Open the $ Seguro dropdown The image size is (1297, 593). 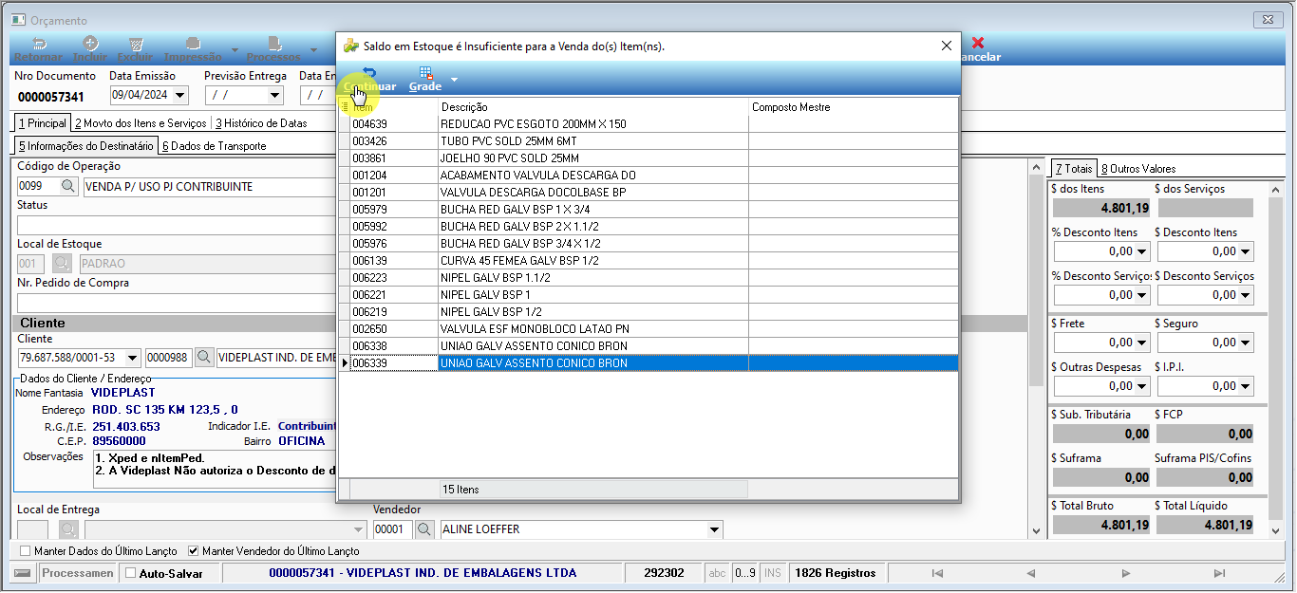(x=1245, y=343)
